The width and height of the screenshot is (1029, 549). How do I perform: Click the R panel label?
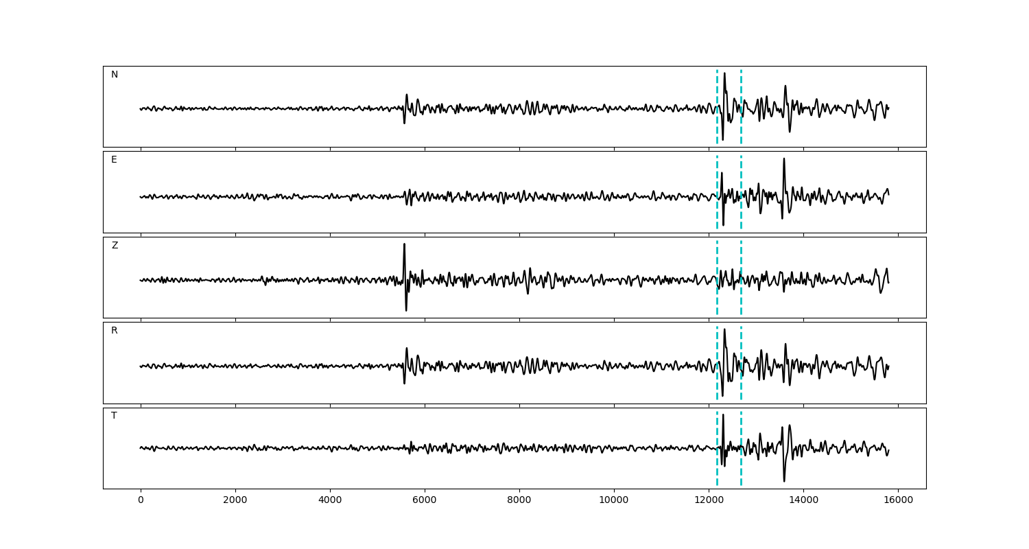pyautogui.click(x=115, y=331)
